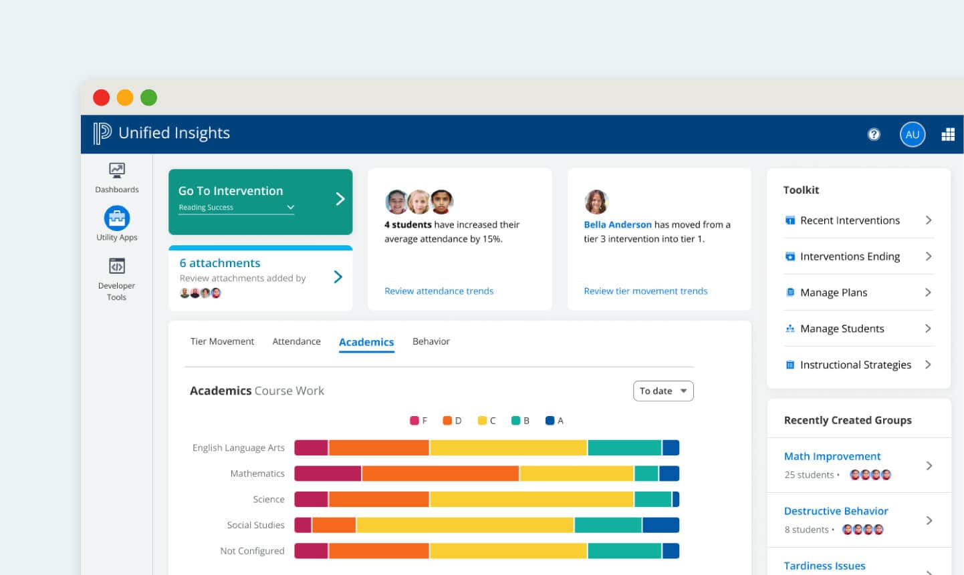Click the 6 attachments arrow

[x=338, y=276]
